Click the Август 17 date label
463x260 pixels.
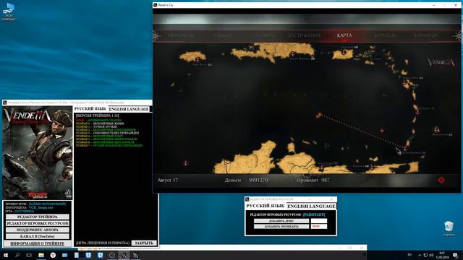click(x=167, y=180)
